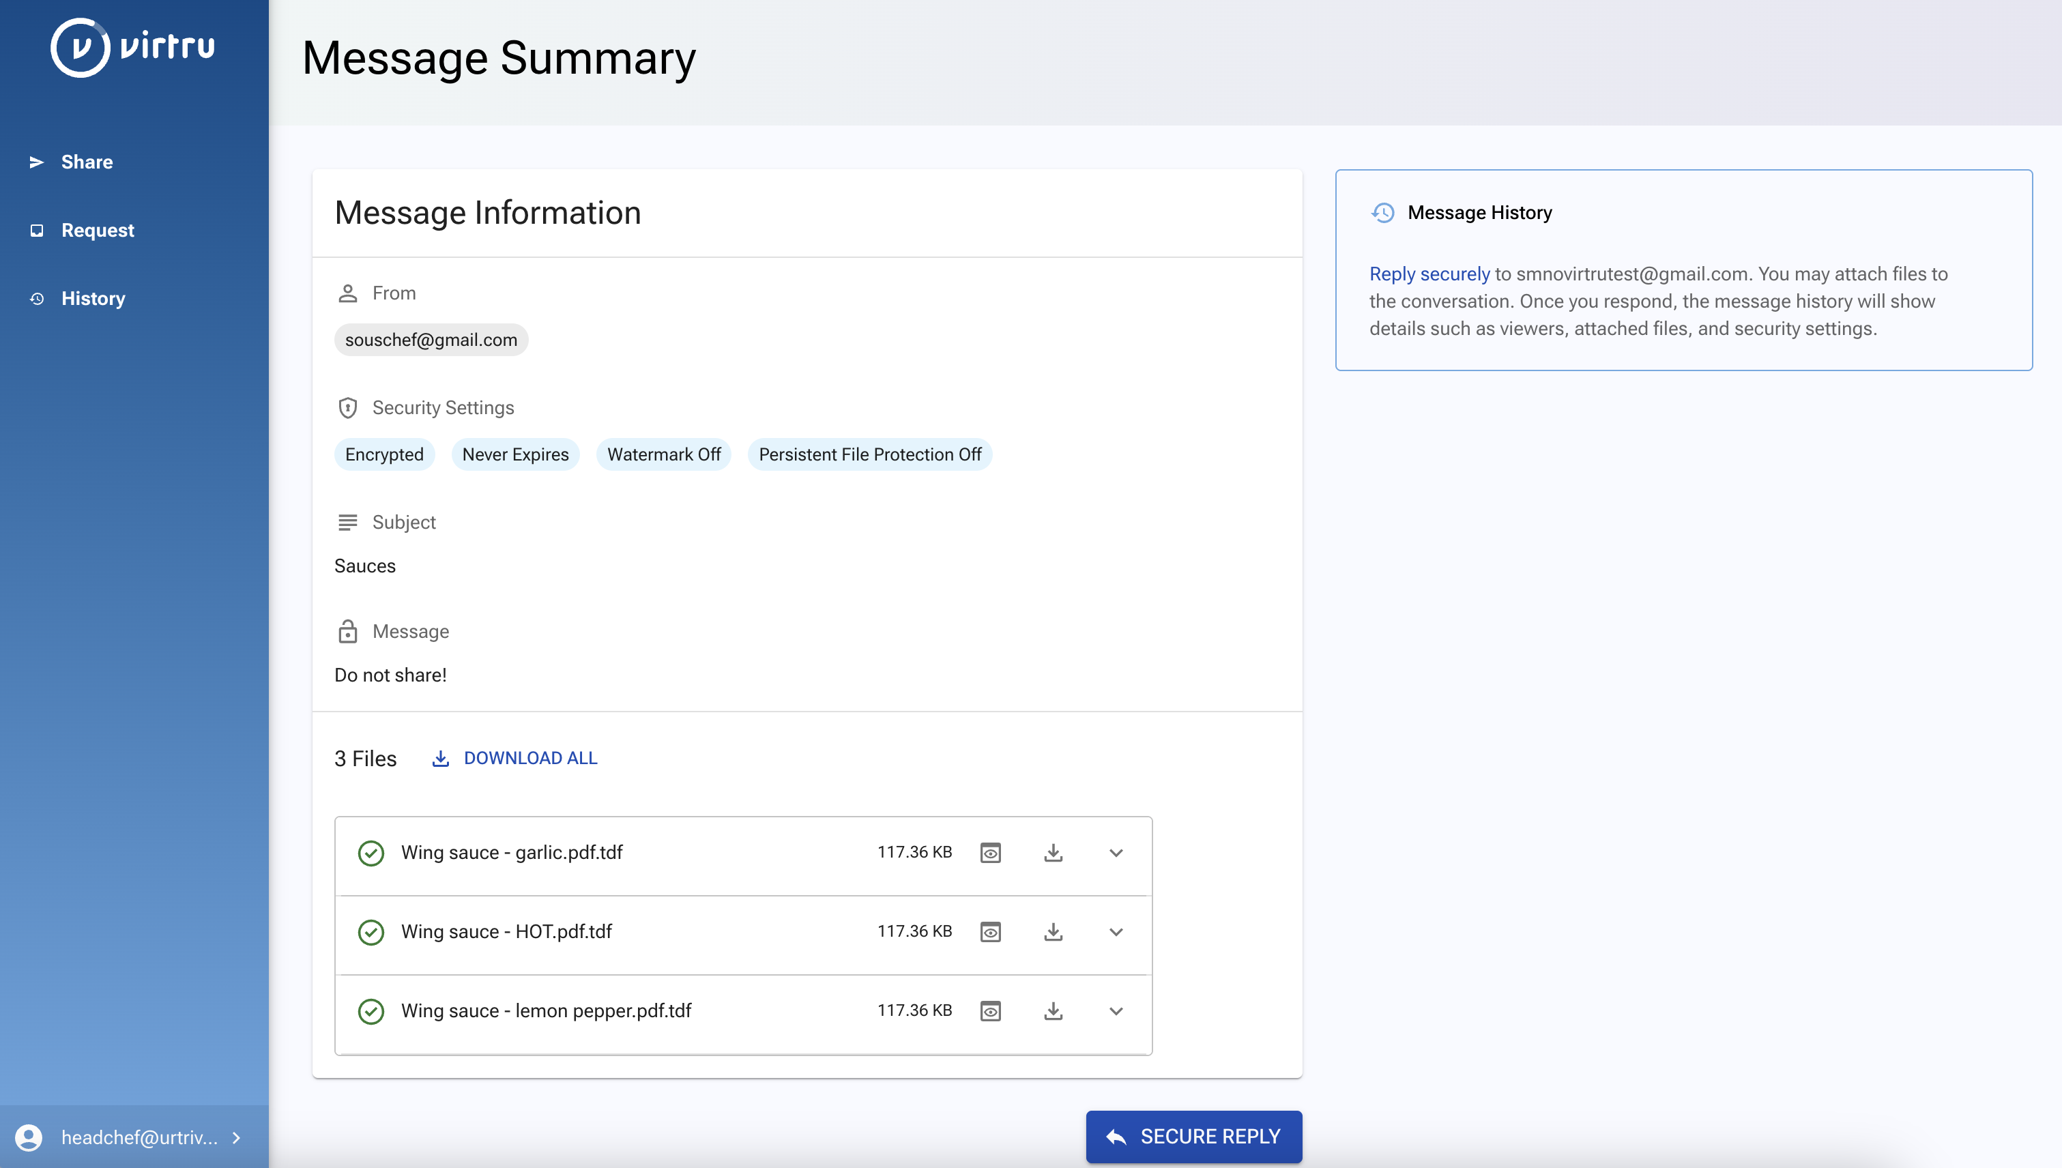Click file name Wing sauce - garlic.pdf.tdf
Screen dimensions: 2062x1168
tap(512, 853)
